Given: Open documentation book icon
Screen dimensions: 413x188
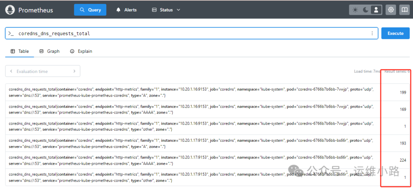Looking at the screenshot, I should point(404,10).
